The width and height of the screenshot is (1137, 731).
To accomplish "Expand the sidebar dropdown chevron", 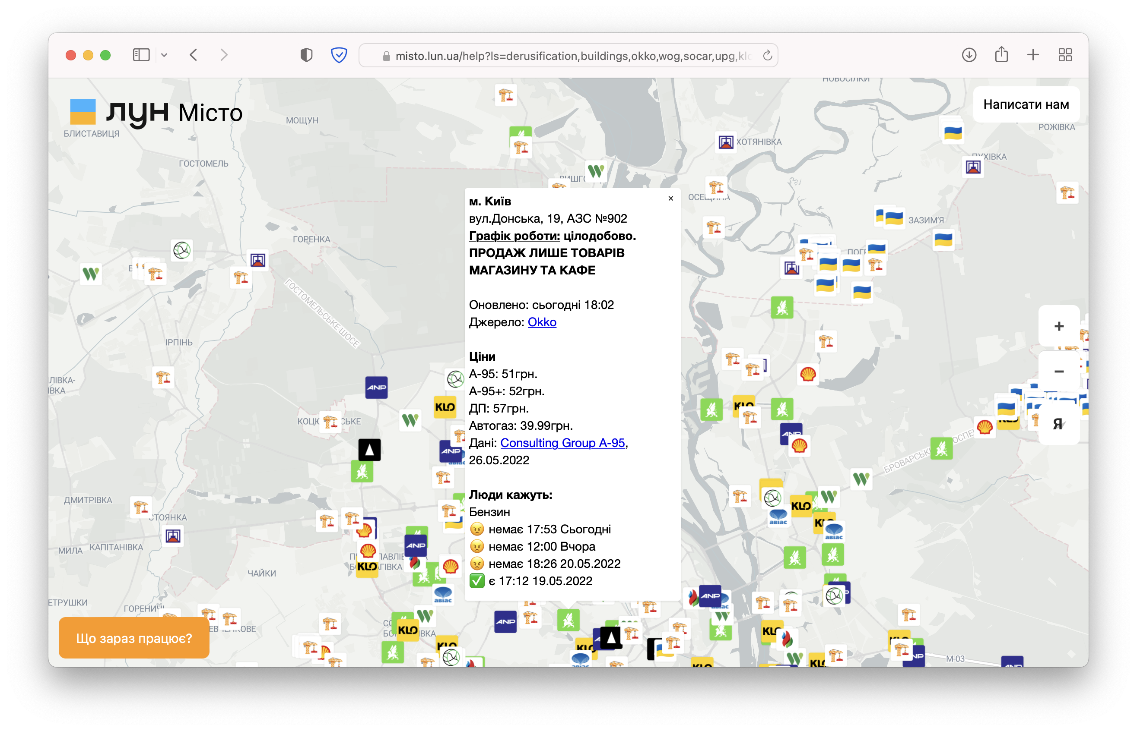I will click(x=165, y=55).
